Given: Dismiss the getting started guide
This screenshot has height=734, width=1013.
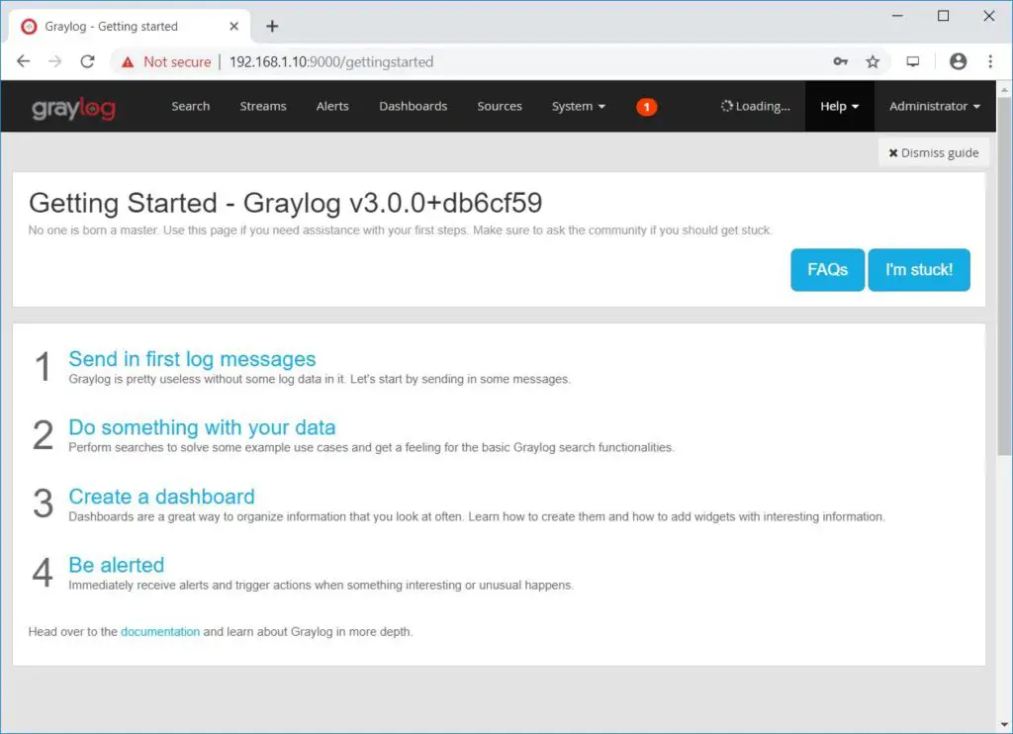Looking at the screenshot, I should 934,152.
